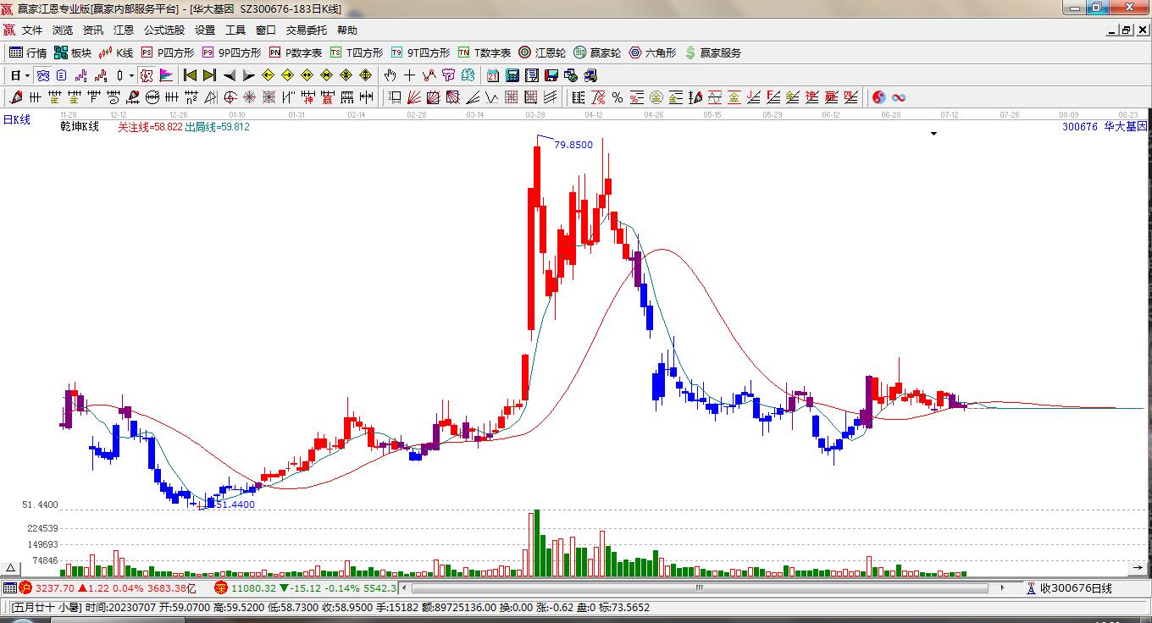Select the red target circle tool

click(230, 97)
